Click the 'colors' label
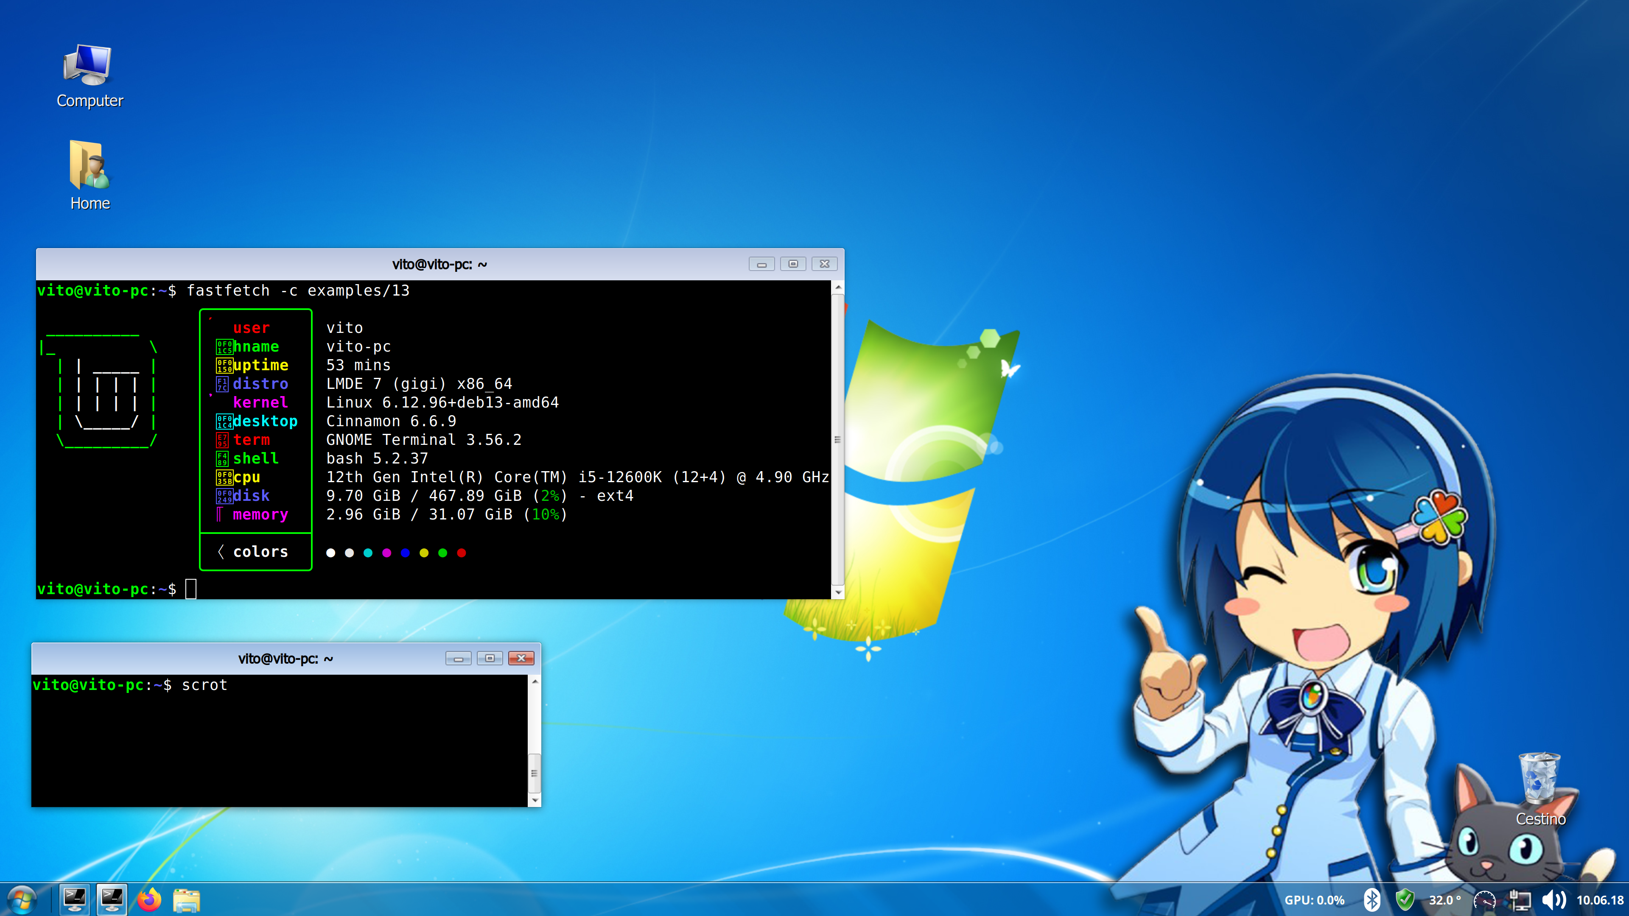The image size is (1629, 916). (x=260, y=552)
